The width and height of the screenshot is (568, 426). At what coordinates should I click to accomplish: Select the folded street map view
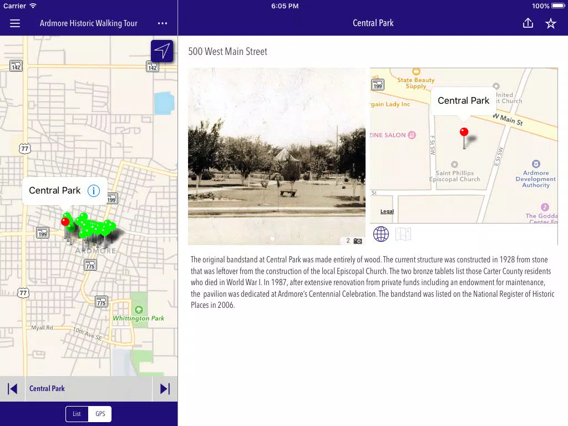coord(403,234)
